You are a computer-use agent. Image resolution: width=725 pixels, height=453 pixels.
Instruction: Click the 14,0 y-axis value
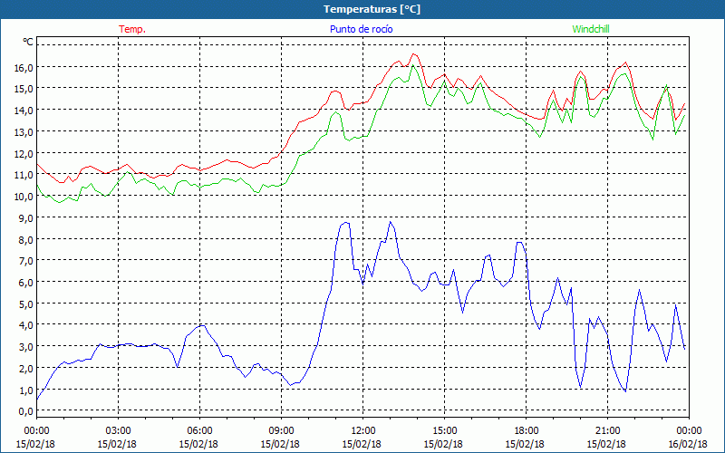point(24,110)
